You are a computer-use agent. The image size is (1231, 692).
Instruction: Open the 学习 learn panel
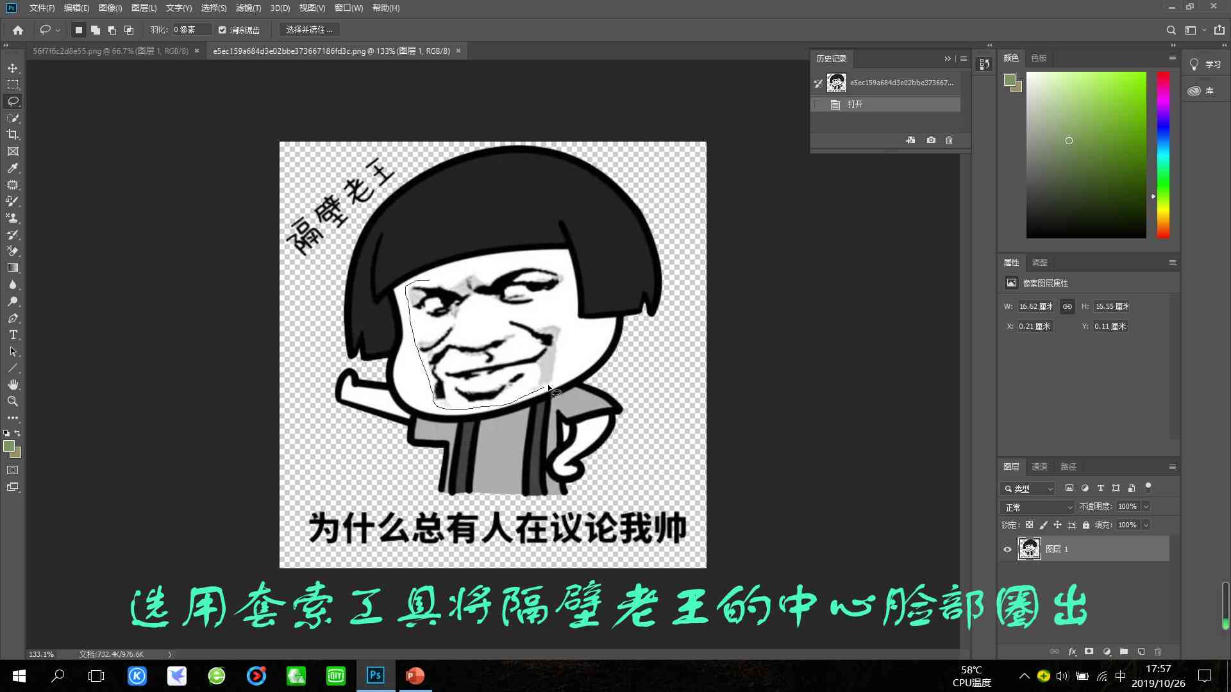(1206, 64)
